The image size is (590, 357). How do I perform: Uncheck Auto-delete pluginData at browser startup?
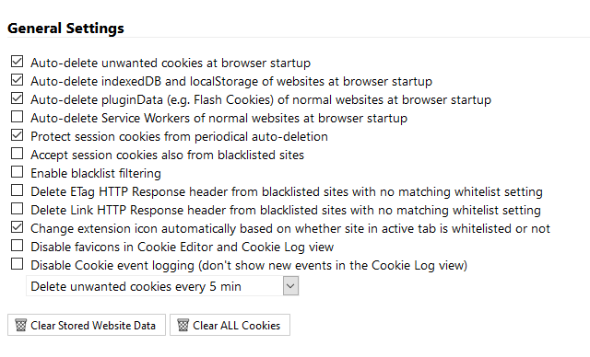(17, 98)
